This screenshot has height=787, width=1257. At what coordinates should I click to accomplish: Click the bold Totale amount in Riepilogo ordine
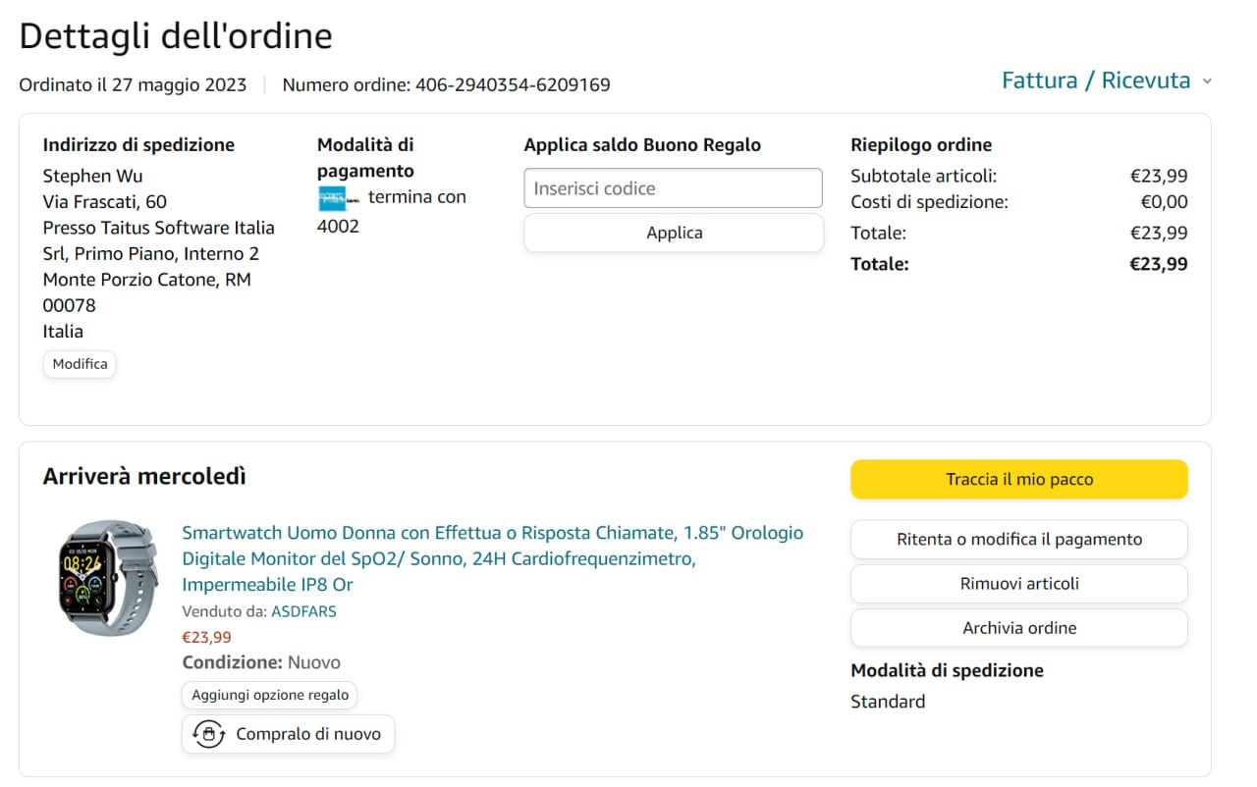pos(1158,264)
